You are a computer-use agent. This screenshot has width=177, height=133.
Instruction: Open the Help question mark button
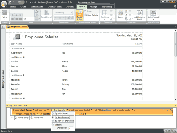[x=175, y=6]
